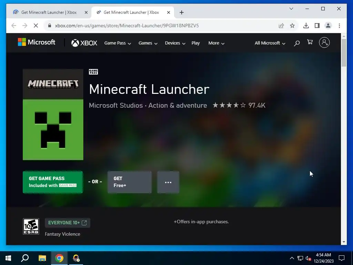This screenshot has height=265, width=353.
Task: Open the Play menu item
Action: 196,43
